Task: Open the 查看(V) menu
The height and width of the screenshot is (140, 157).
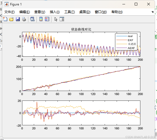Action: [40, 12]
